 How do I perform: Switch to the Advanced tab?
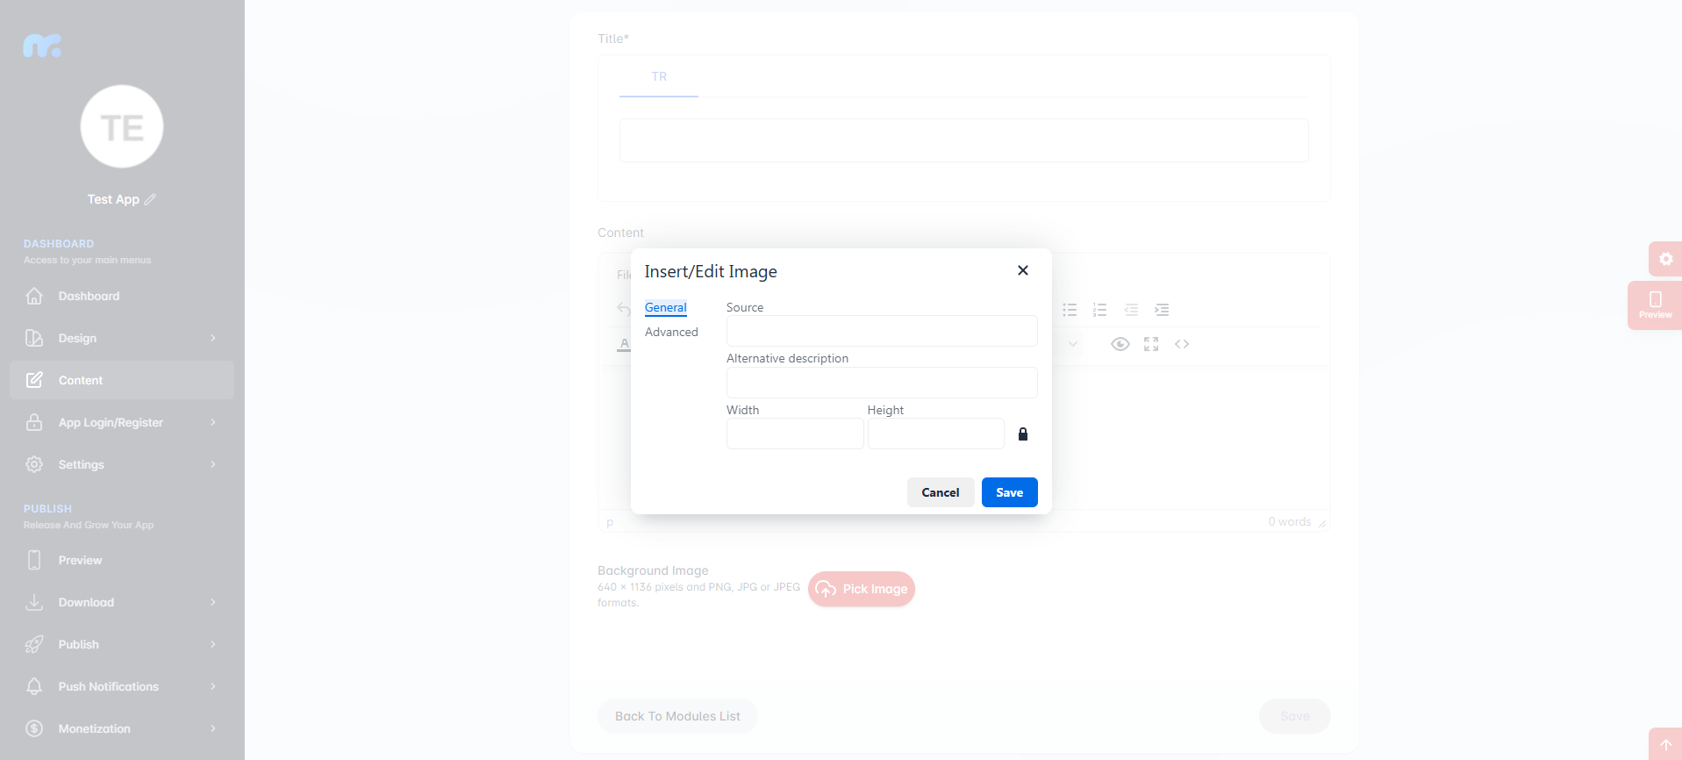[x=671, y=332]
